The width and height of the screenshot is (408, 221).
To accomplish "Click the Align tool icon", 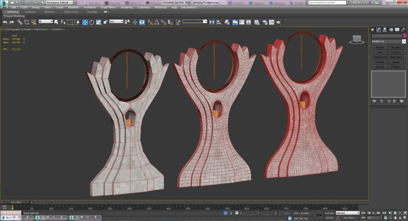I will tap(219, 22).
